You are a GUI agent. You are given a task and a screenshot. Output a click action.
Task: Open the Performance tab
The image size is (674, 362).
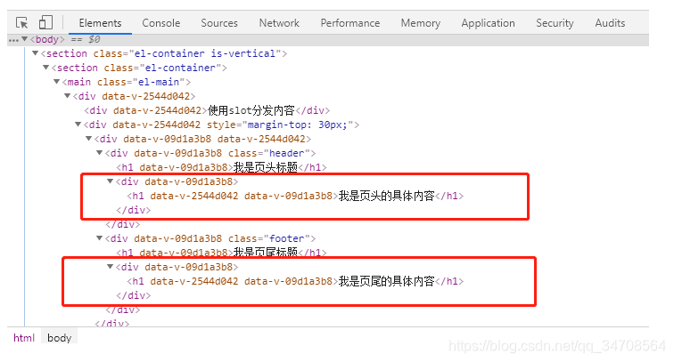tap(350, 23)
